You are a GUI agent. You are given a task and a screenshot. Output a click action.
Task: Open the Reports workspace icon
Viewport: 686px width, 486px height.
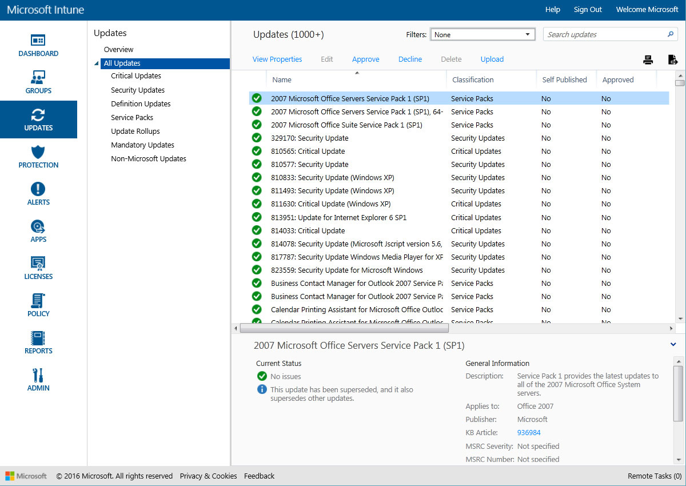[x=38, y=337]
